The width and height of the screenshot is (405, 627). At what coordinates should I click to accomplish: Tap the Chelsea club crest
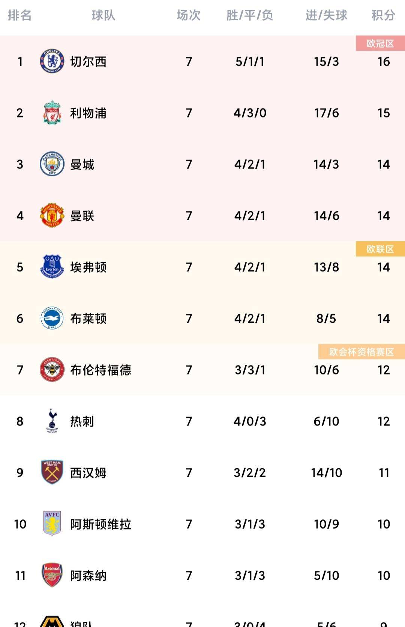click(x=52, y=61)
